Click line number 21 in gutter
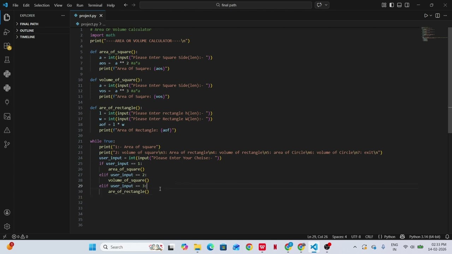 click(x=81, y=141)
